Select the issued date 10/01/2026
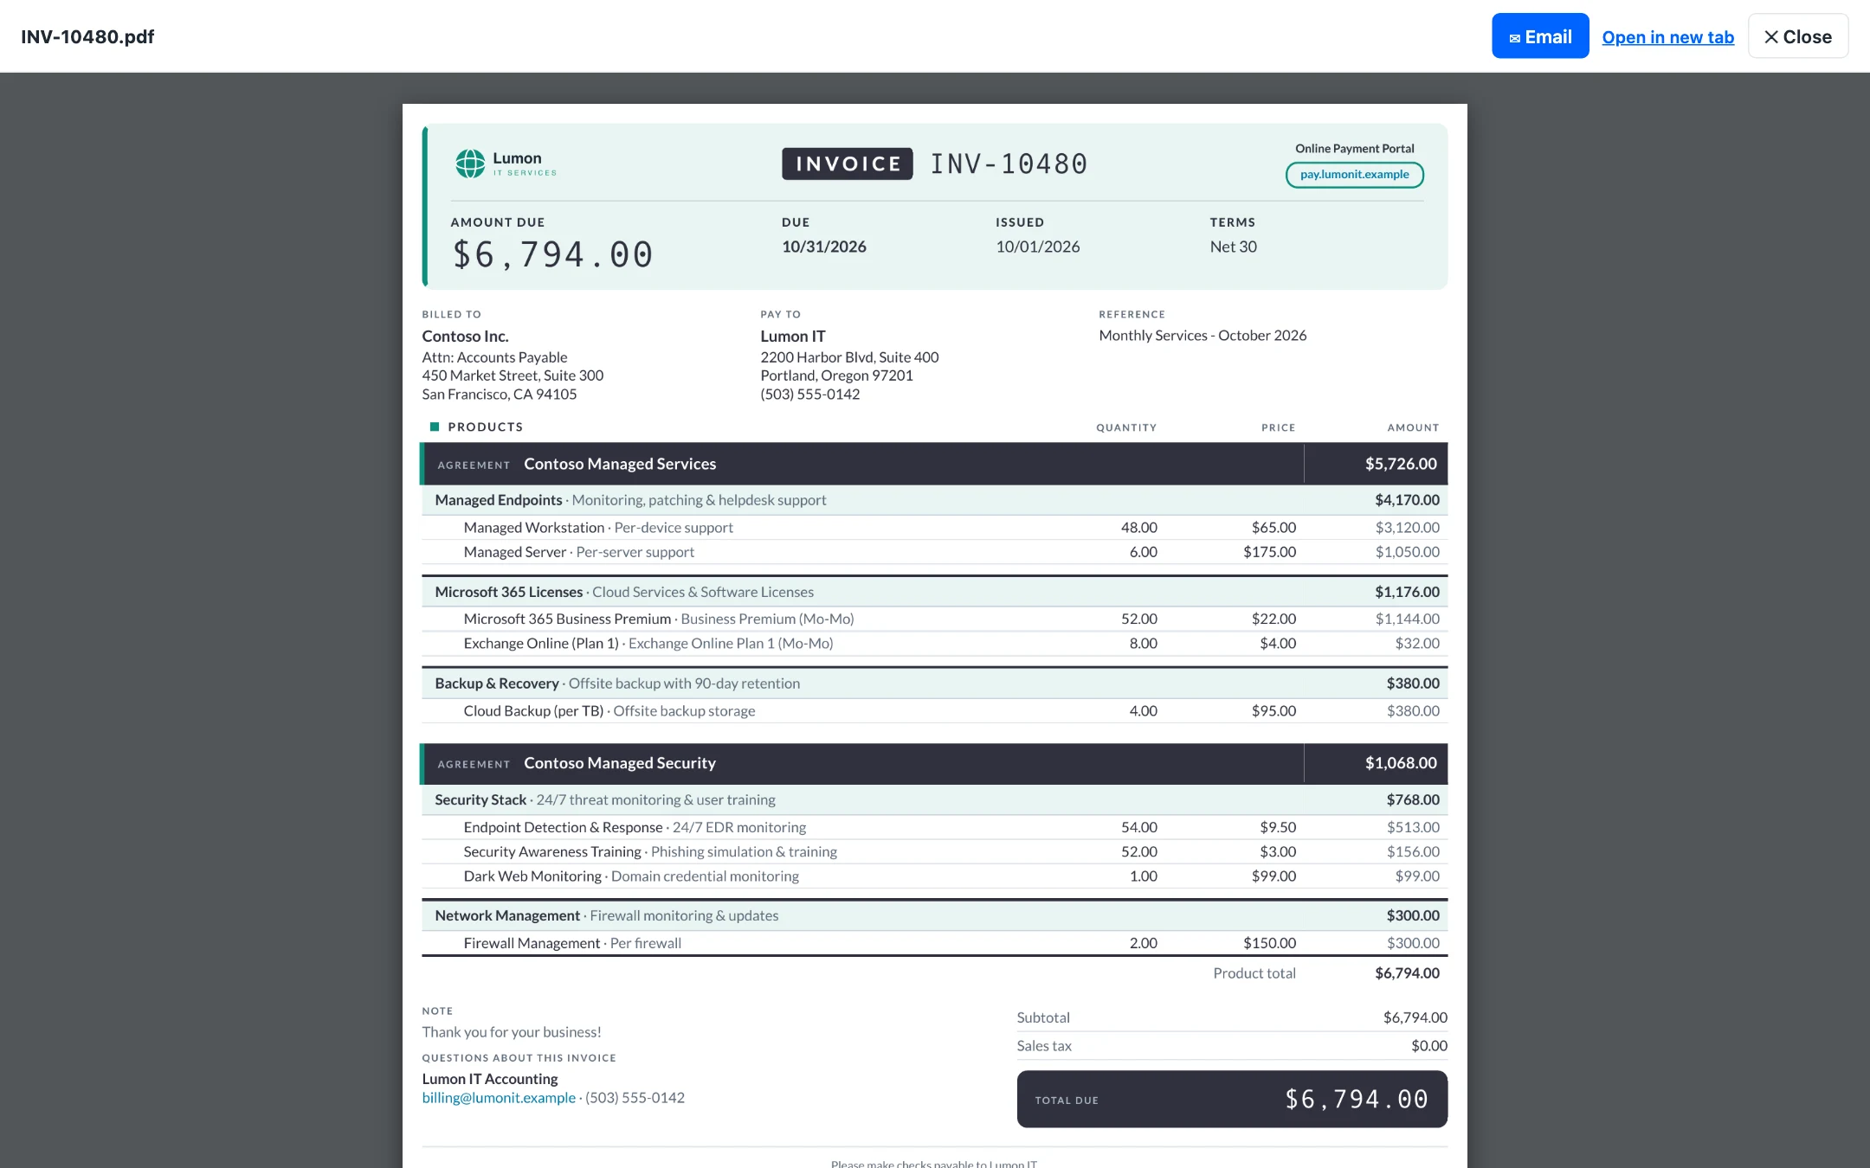 pyautogui.click(x=1038, y=247)
